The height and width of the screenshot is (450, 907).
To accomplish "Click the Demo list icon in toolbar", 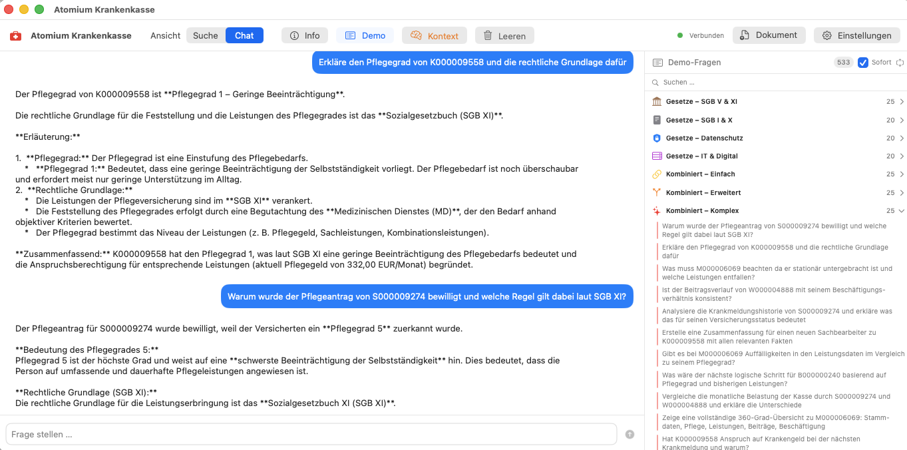I will tap(350, 36).
